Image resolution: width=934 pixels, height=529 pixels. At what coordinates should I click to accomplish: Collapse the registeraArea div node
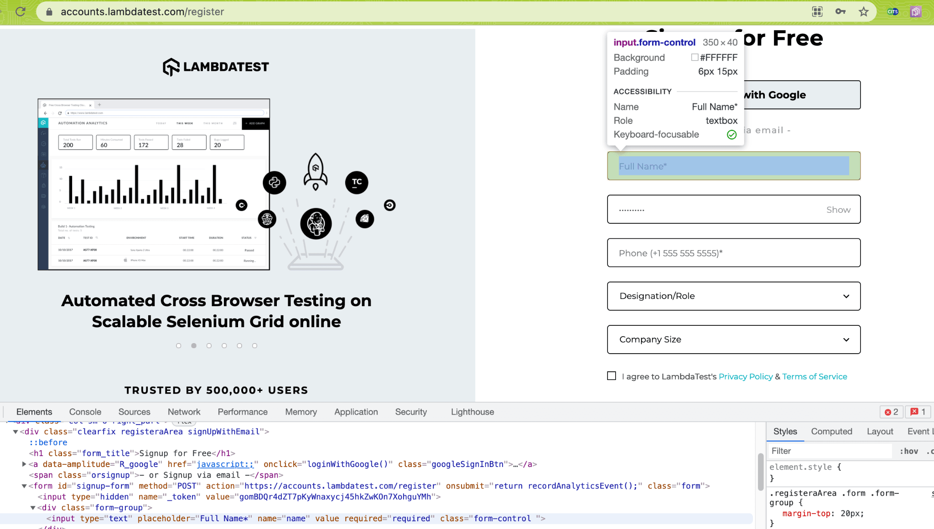pos(16,432)
